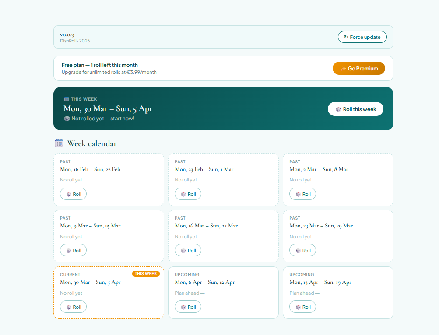Click the Force update button

pos(362,37)
